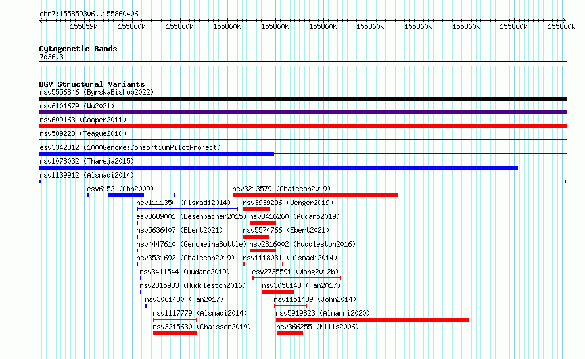Click the nsv2816002 (Huddleston2016) label
Screen dimensions: 585x359
(302, 244)
